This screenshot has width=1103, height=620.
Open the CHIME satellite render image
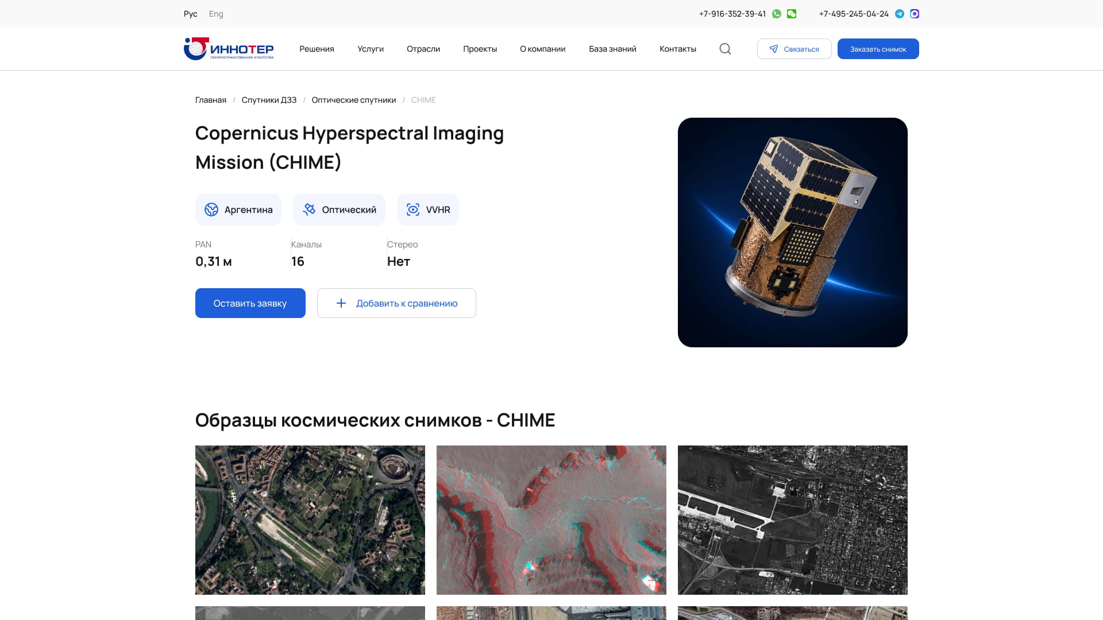pos(793,232)
